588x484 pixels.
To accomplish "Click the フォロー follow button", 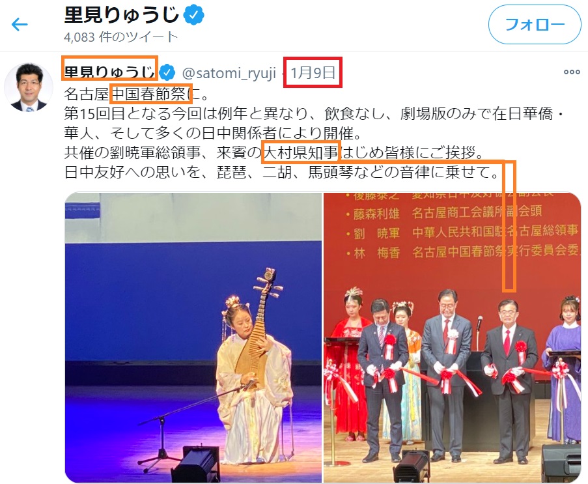I will coord(535,25).
